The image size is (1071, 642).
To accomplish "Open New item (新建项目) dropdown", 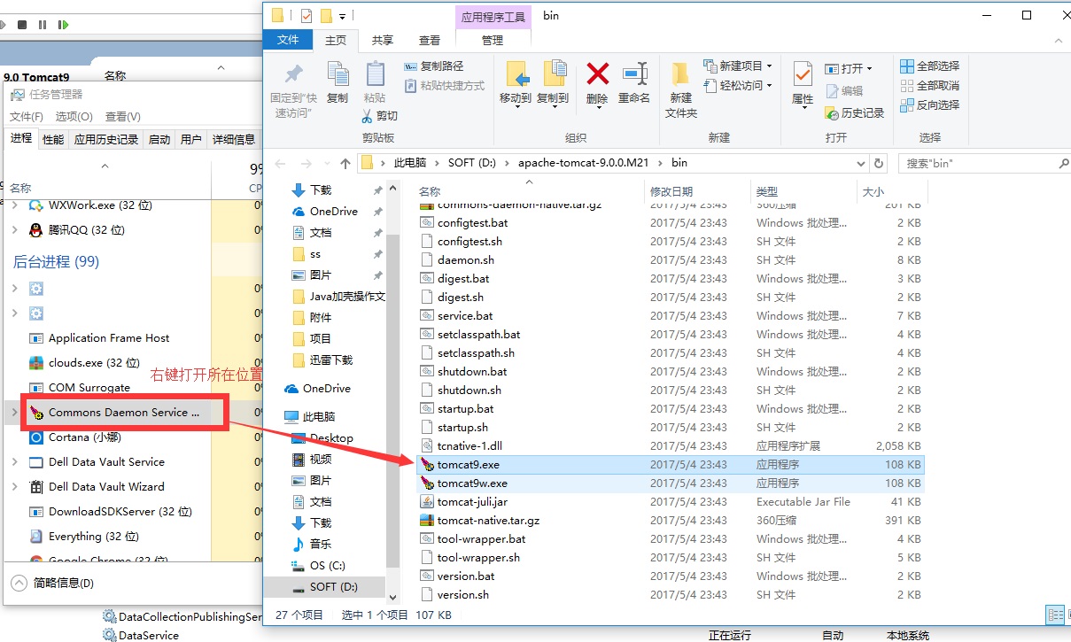I will (x=738, y=66).
